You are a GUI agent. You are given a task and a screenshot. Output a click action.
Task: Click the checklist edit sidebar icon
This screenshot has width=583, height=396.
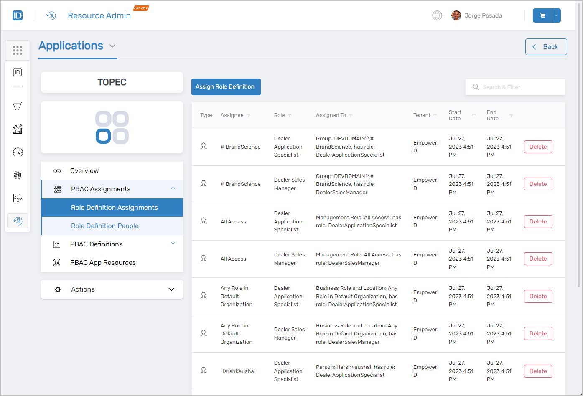[18, 198]
